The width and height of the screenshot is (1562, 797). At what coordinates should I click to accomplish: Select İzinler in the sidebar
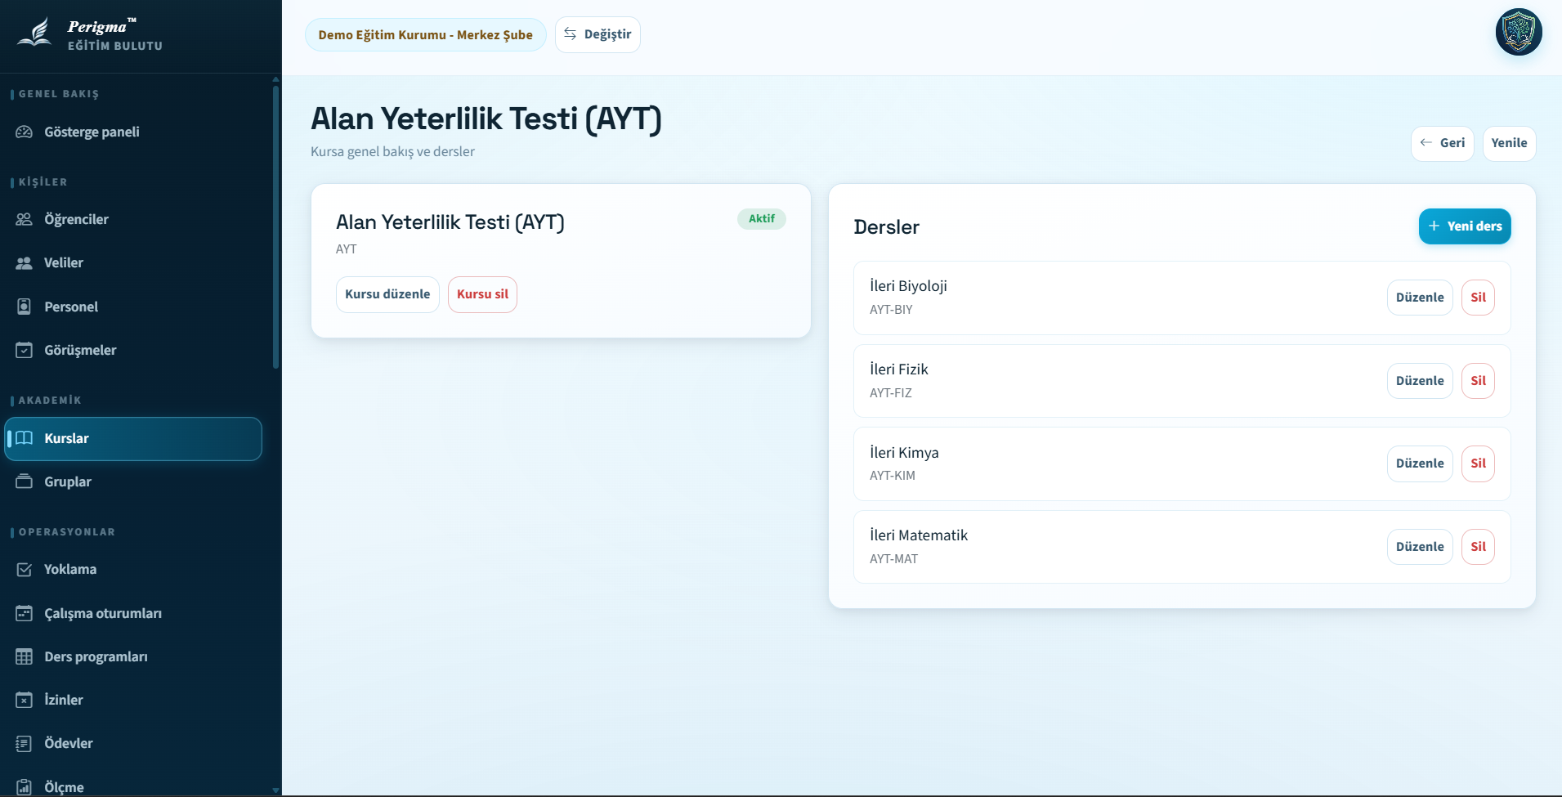[64, 701]
